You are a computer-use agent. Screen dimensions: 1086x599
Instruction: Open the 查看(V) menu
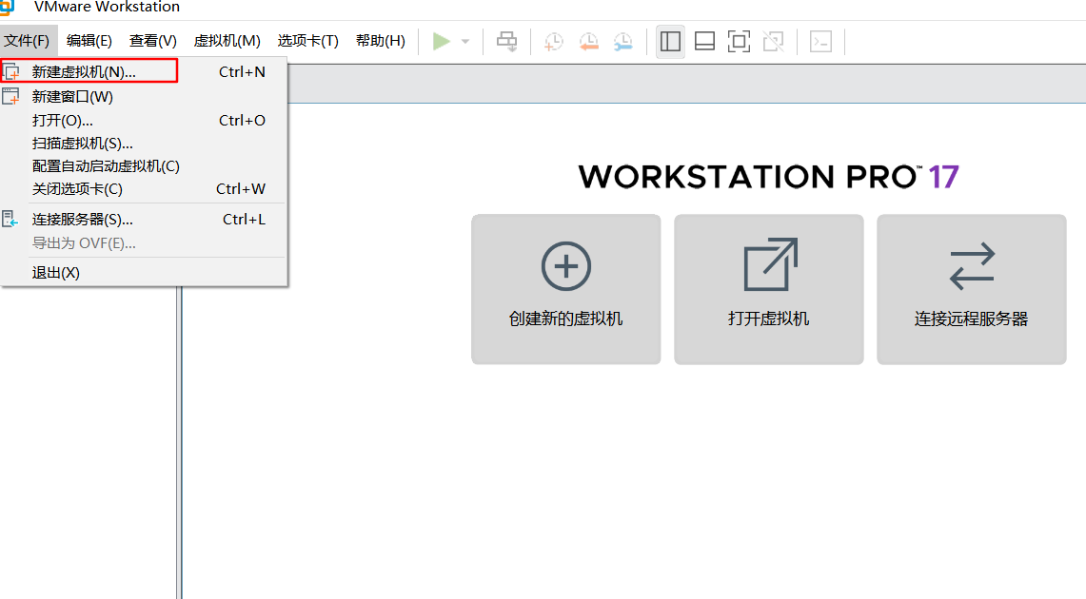[x=153, y=41]
